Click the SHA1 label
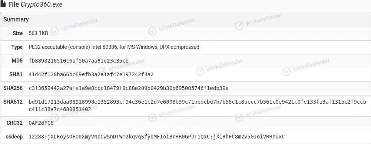 [16, 74]
